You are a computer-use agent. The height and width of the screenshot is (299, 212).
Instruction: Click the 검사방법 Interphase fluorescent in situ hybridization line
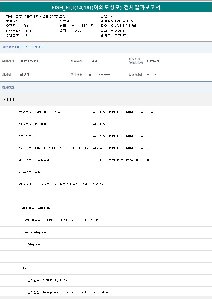(68, 292)
